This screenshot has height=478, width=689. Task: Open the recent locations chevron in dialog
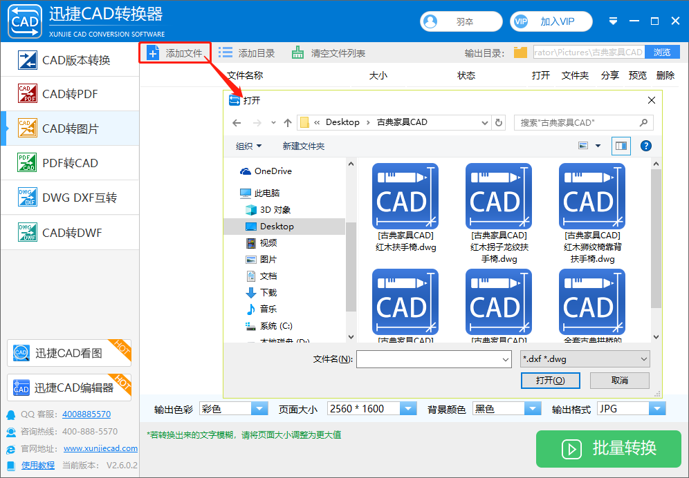click(x=273, y=123)
